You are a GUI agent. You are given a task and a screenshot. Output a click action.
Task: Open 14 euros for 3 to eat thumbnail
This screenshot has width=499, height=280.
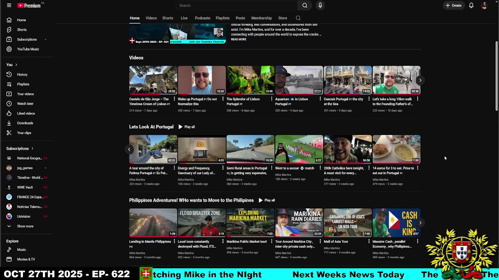(396, 149)
